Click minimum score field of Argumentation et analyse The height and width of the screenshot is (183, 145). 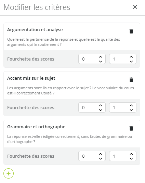click(92, 59)
